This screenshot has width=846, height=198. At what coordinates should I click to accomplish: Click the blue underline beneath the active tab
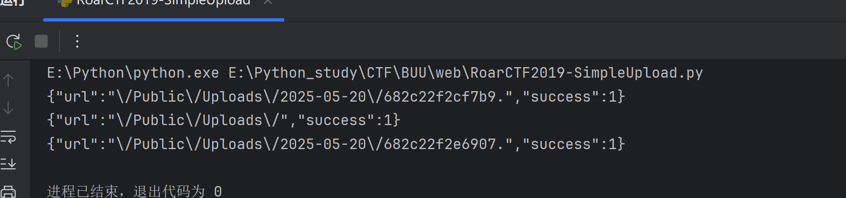(x=163, y=20)
